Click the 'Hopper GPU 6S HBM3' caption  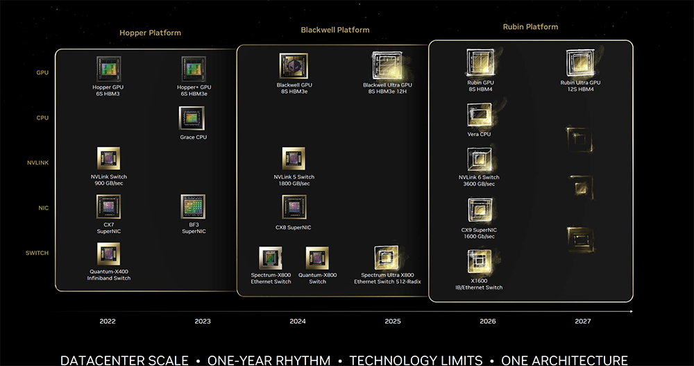108,90
